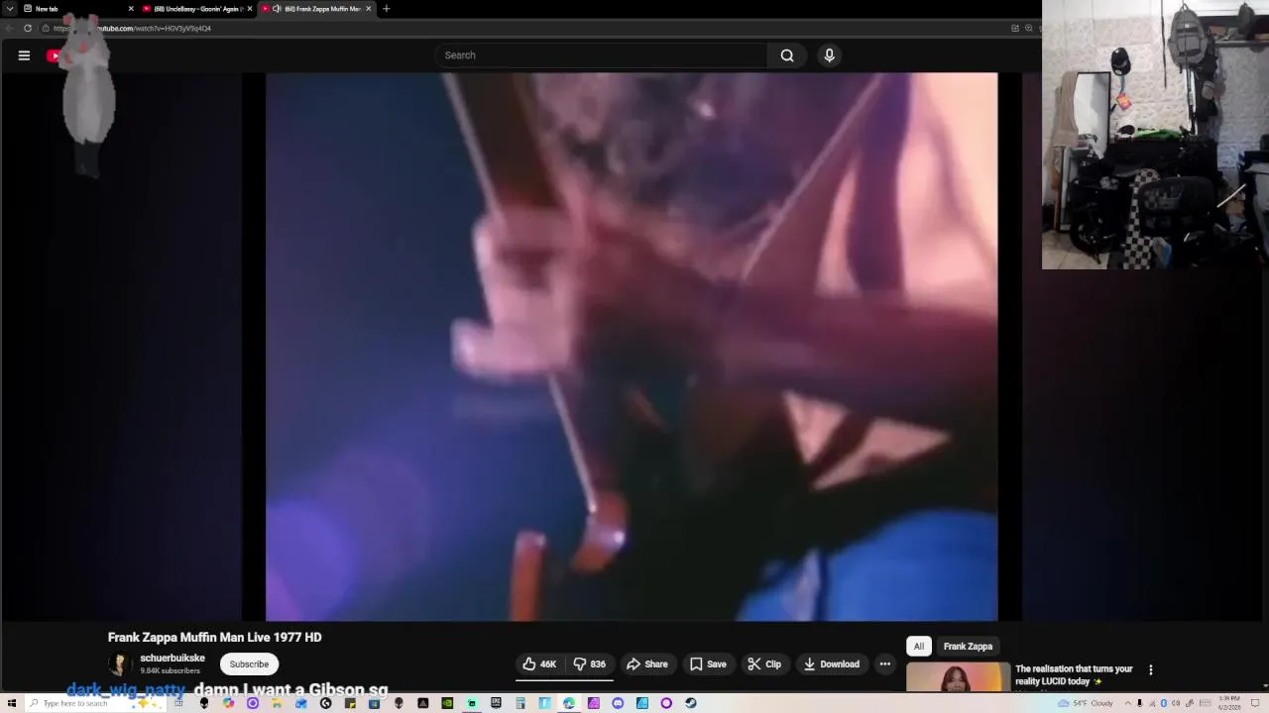Select the All filter chip
The width and height of the screenshot is (1269, 713).
[x=919, y=647]
